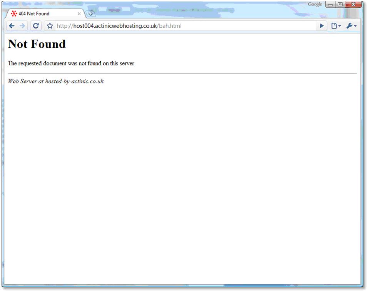
Task: Click the Web Server at hosted-by-actinic.co.uk text
Action: pyautogui.click(x=56, y=81)
